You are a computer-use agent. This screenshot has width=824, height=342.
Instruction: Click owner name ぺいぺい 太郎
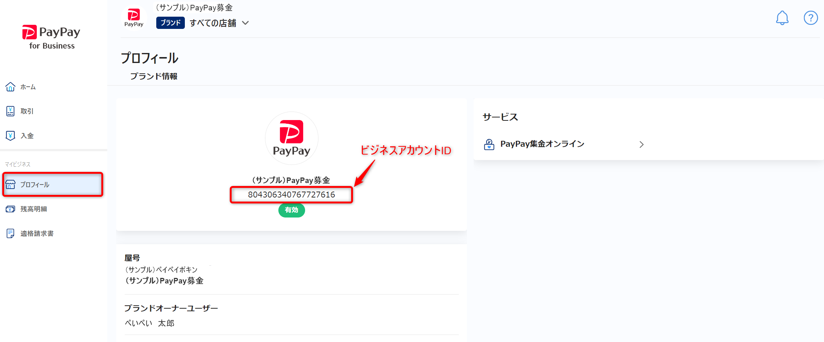(x=150, y=323)
